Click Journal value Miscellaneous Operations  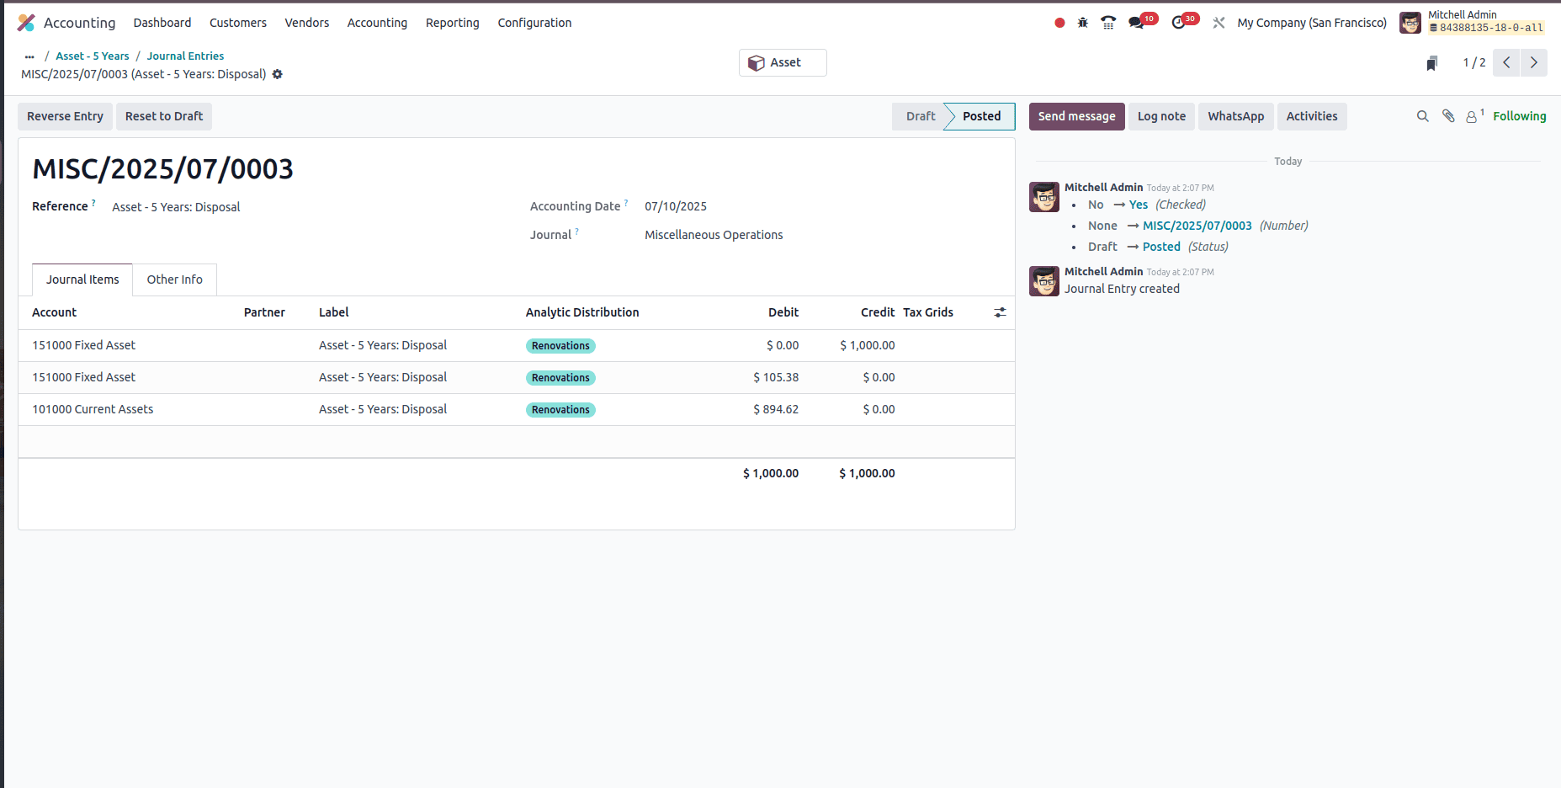714,235
